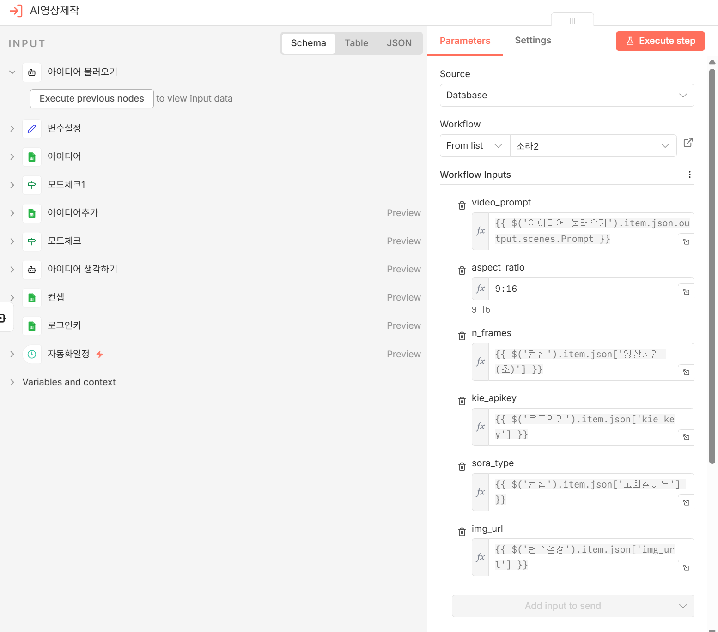Expand the 아이디어 node chevron
Viewport: 718px width, 632px height.
coord(12,157)
